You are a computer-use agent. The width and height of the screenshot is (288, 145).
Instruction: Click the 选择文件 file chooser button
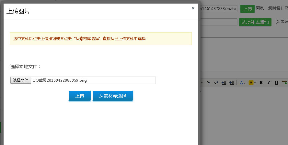pyautogui.click(x=21, y=80)
